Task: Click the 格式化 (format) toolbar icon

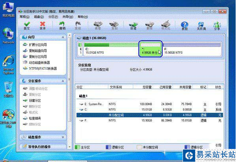Action: pyautogui.click(x=166, y=25)
